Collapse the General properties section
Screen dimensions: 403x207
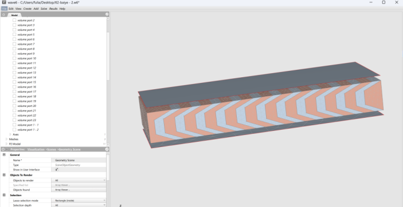click(x=4, y=155)
